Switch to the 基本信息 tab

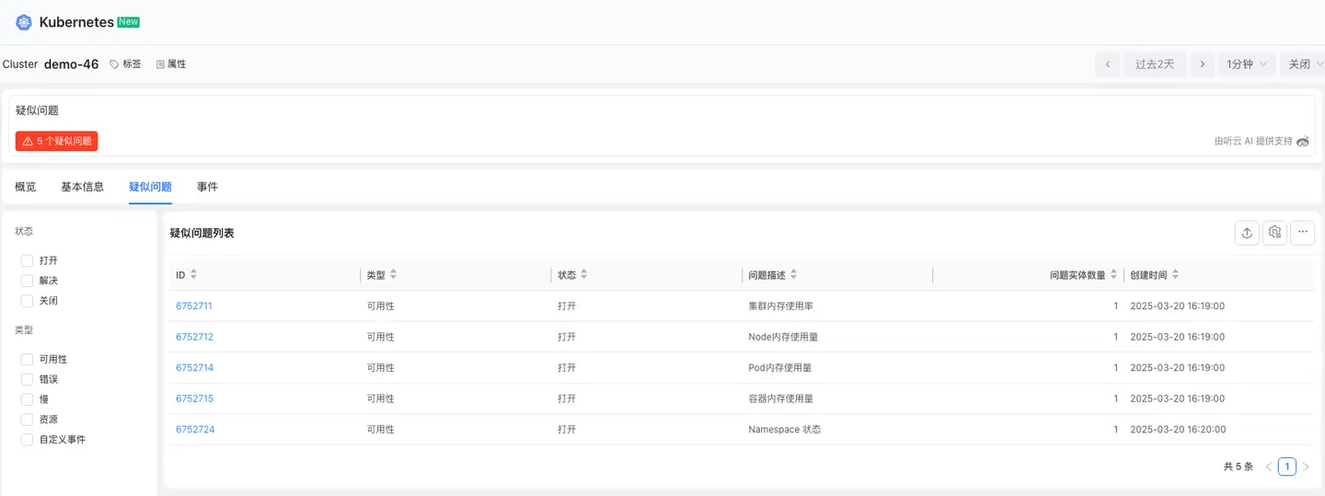point(82,187)
